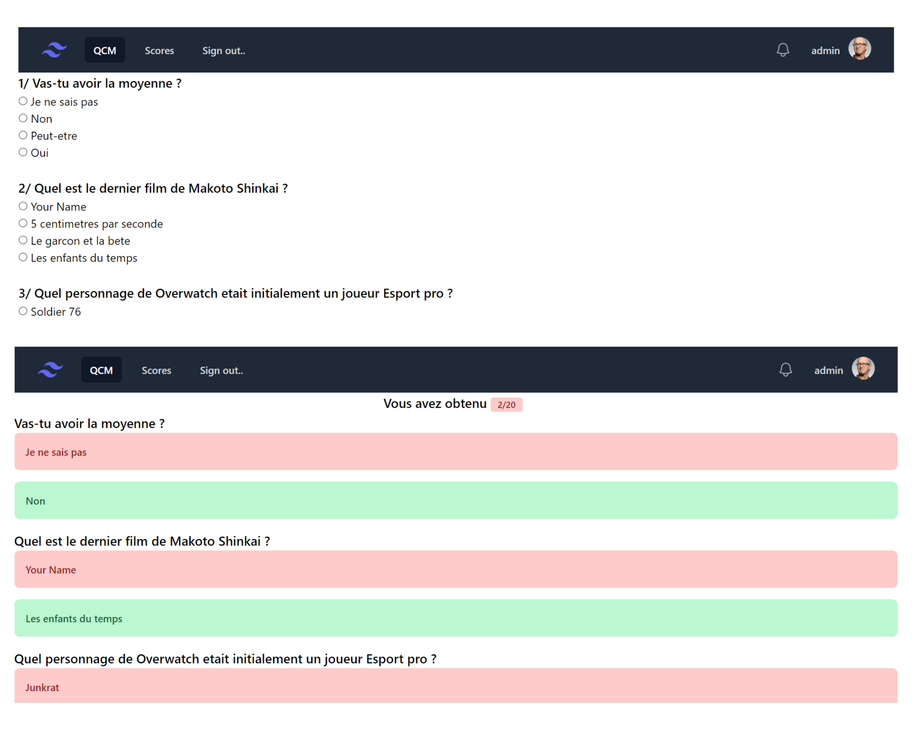912x729 pixels.
Task: Select the 'Je ne sais pas' radio option
Action: (x=23, y=101)
